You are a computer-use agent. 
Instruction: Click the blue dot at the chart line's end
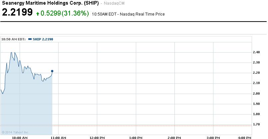click(52, 71)
